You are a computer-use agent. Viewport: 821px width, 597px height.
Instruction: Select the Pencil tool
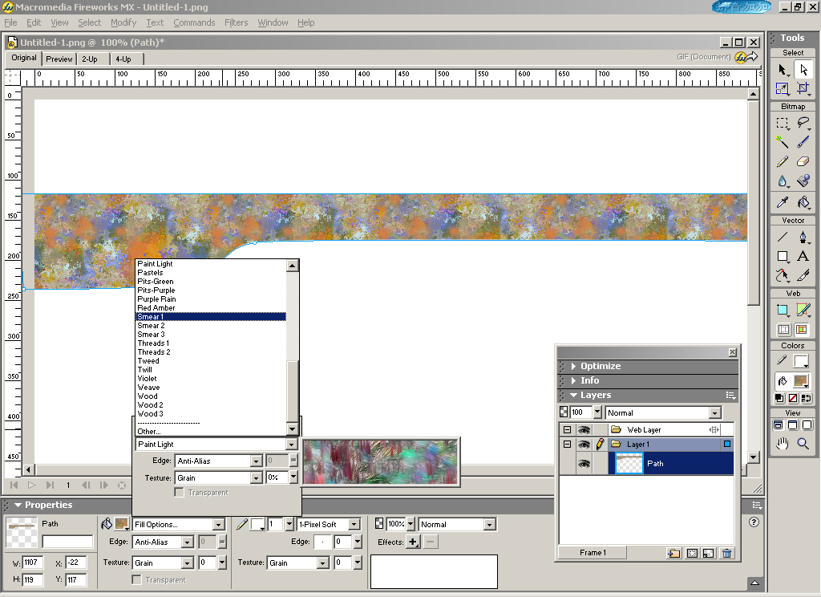[x=783, y=161]
